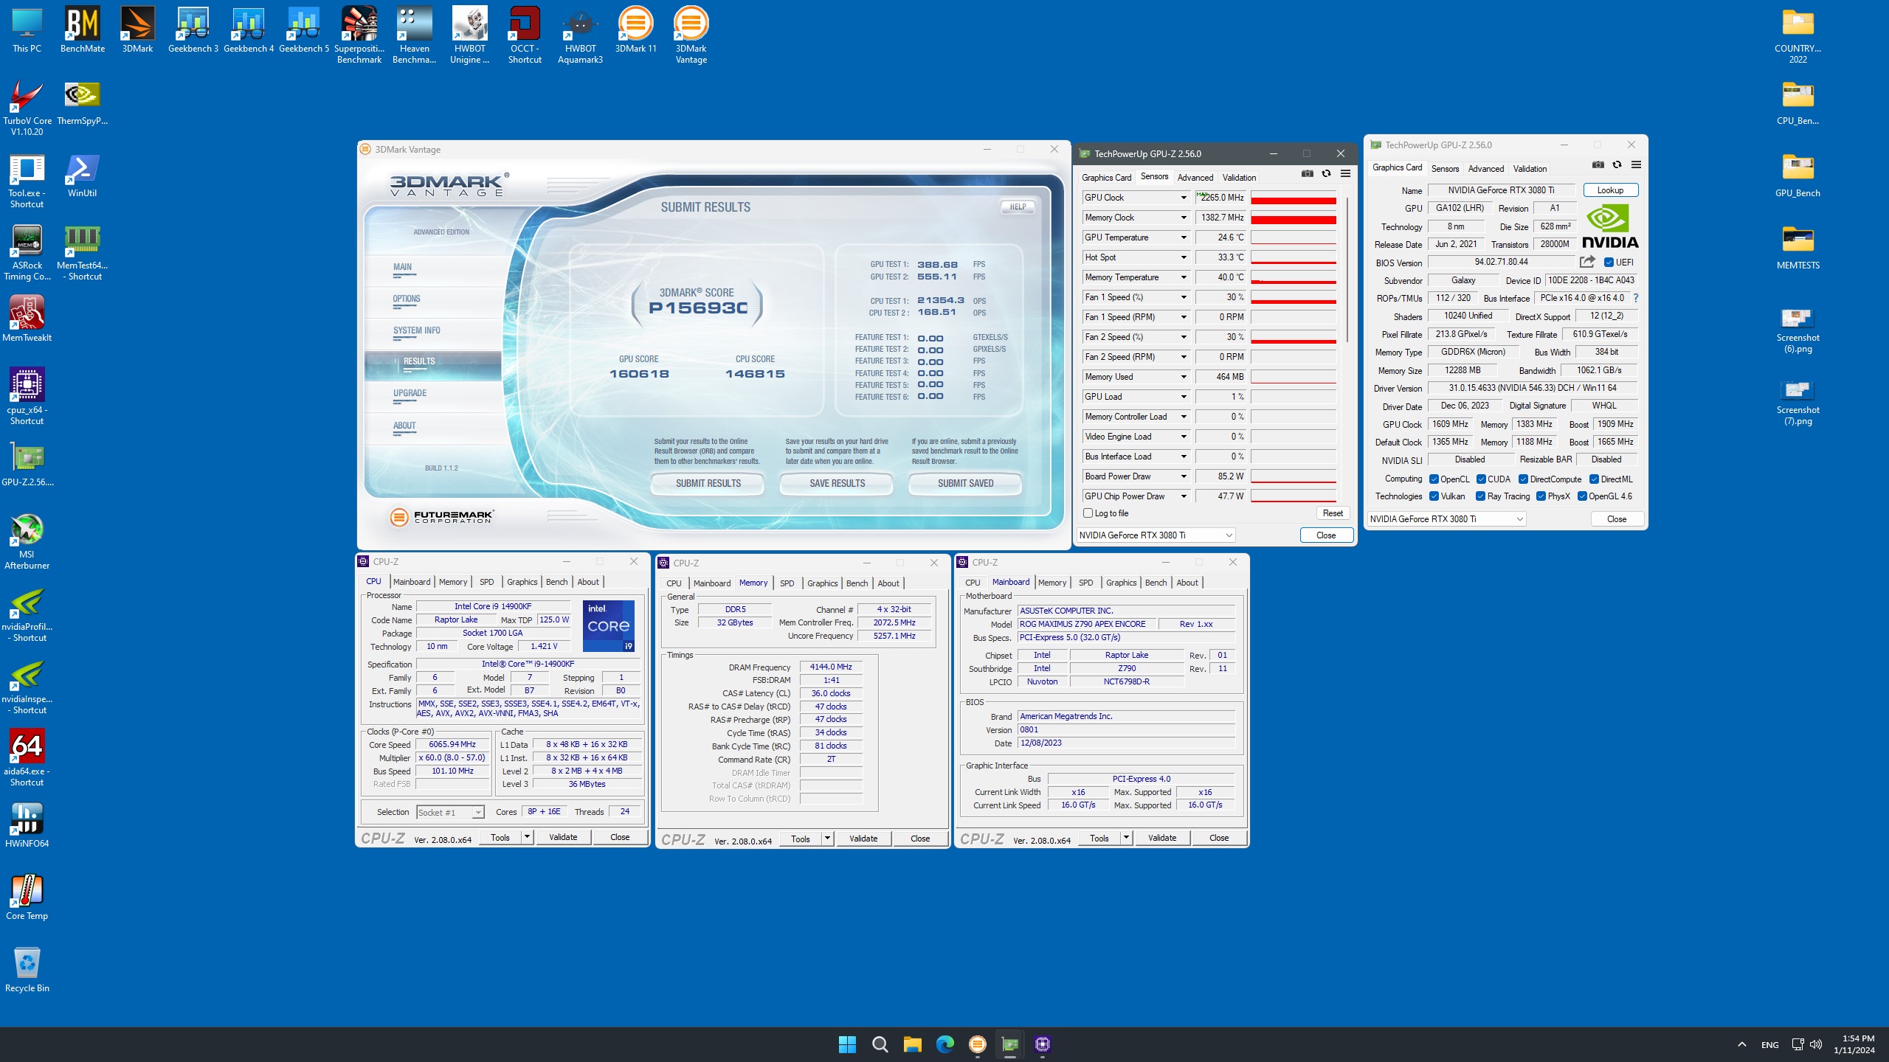Viewport: 1889px width, 1062px height.
Task: Click the GPU Clock sensor graph bar
Action: point(1294,198)
